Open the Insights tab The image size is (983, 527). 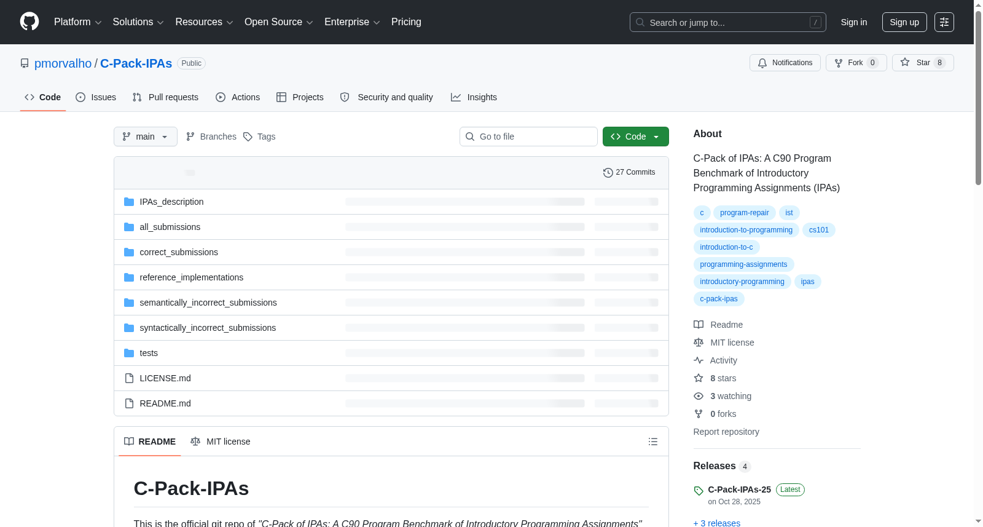[x=474, y=97]
